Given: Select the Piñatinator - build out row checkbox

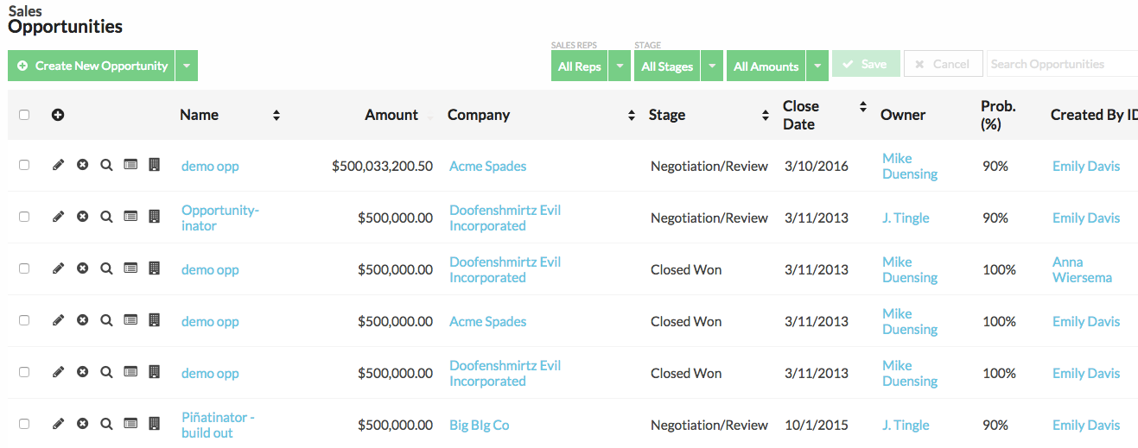Looking at the screenshot, I should (x=24, y=424).
